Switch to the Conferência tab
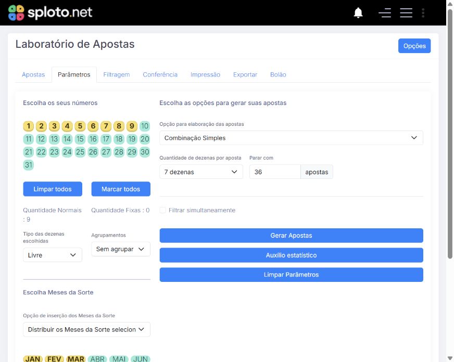454x362 pixels. point(160,74)
